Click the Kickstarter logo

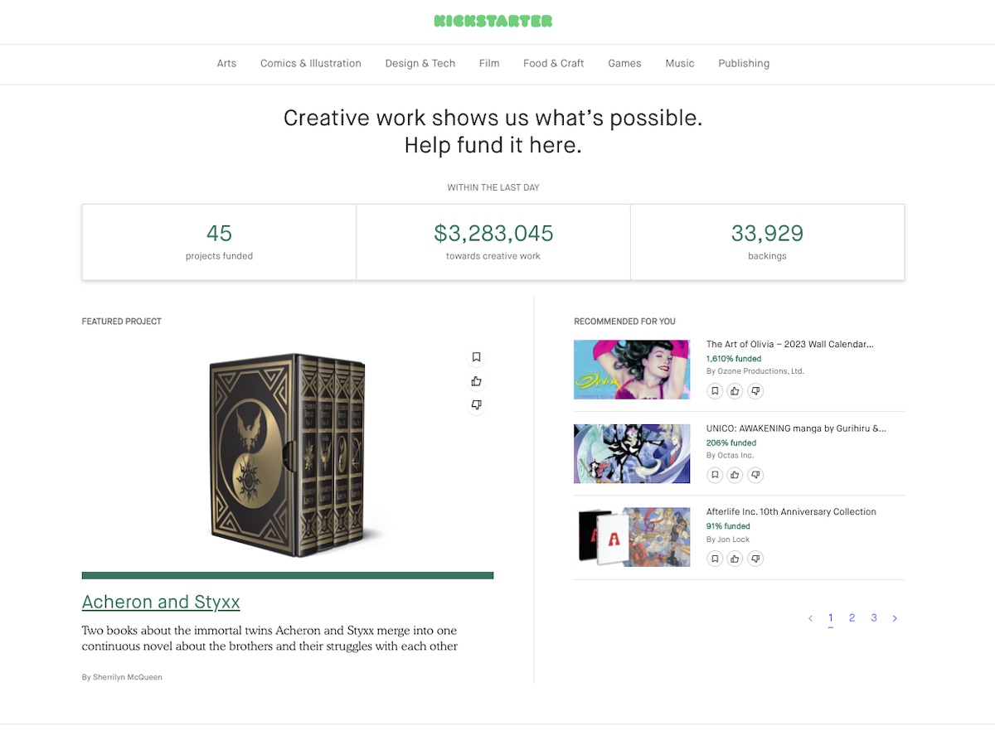point(493,22)
